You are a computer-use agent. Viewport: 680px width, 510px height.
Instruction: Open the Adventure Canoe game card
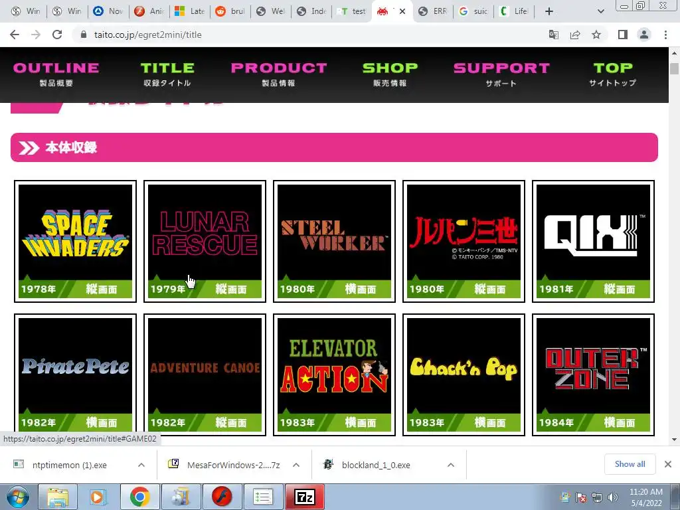tap(205, 375)
